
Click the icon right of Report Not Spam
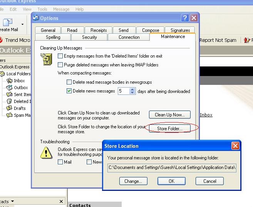[x=247, y=40]
